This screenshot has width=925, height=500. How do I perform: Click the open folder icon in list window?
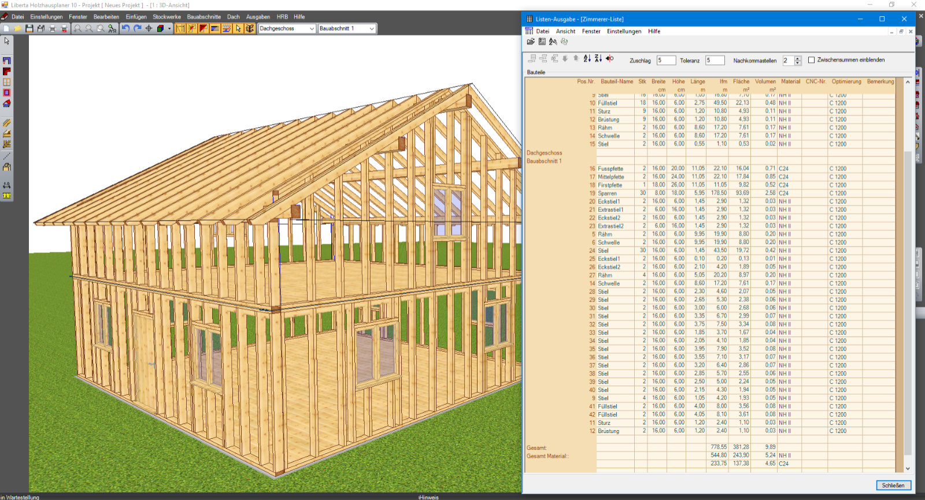(531, 42)
